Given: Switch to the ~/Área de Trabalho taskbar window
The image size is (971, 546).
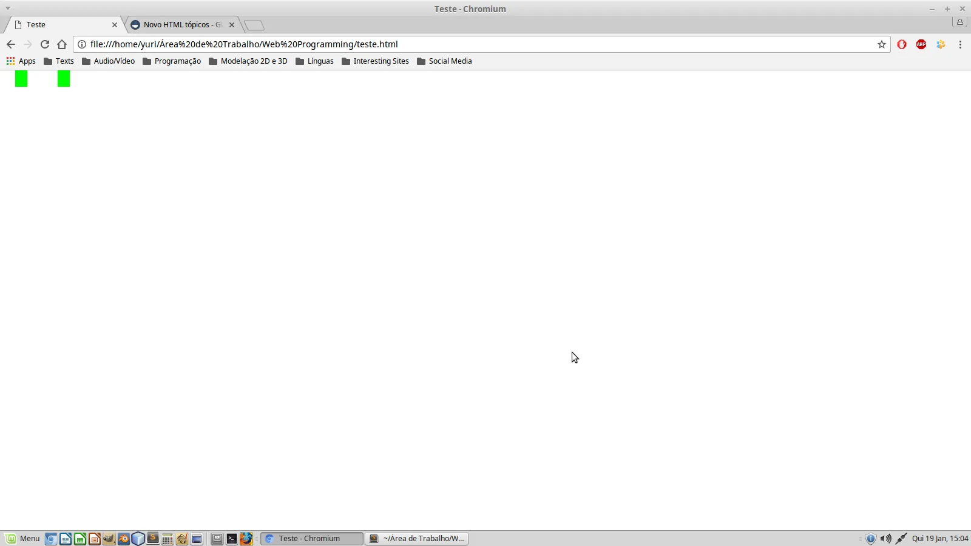Looking at the screenshot, I should click(417, 539).
